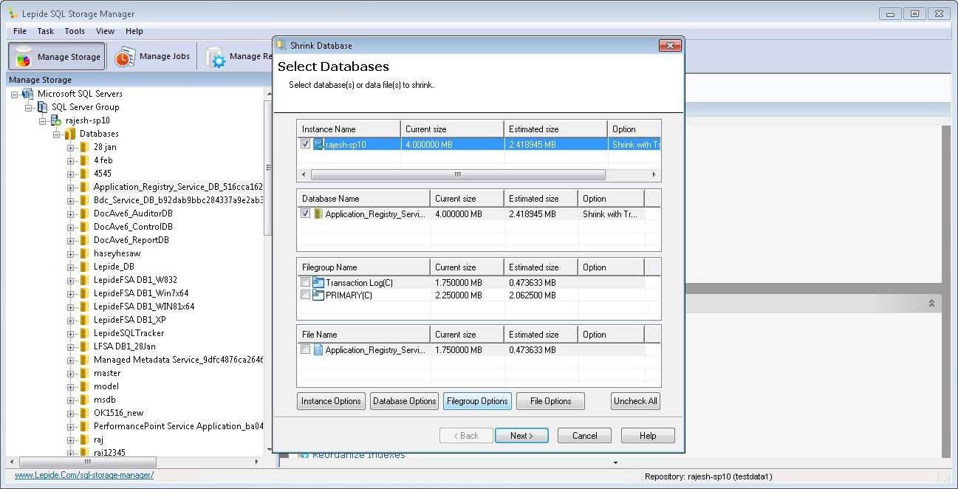Viewport: 958px width, 489px height.
Task: Open the Help menu in menu bar
Action: click(x=134, y=31)
